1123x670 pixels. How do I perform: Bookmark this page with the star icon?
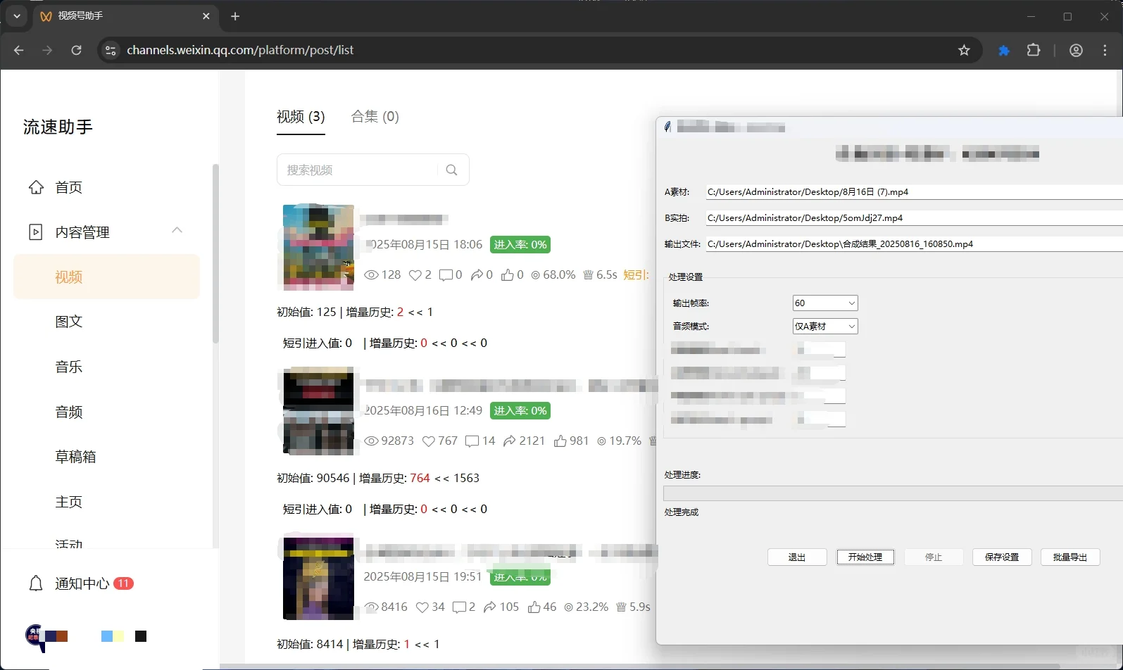[x=964, y=50]
